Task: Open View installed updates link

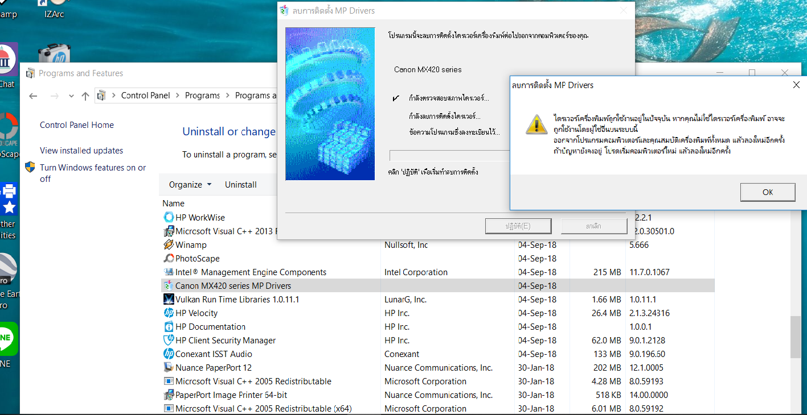Action: click(81, 151)
